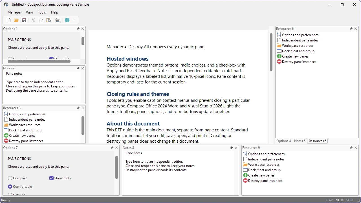Click the Copy toolbar icon
The width and height of the screenshot is (361, 203).
pyautogui.click(x=41, y=20)
